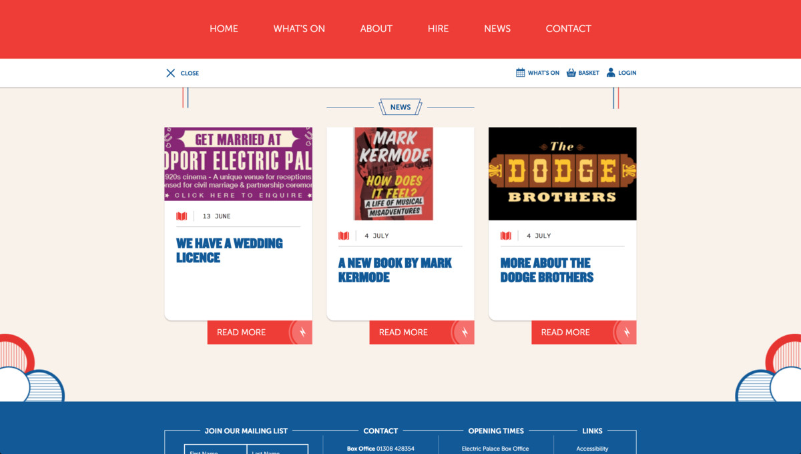
Task: Open the Hire menu item
Action: click(438, 29)
